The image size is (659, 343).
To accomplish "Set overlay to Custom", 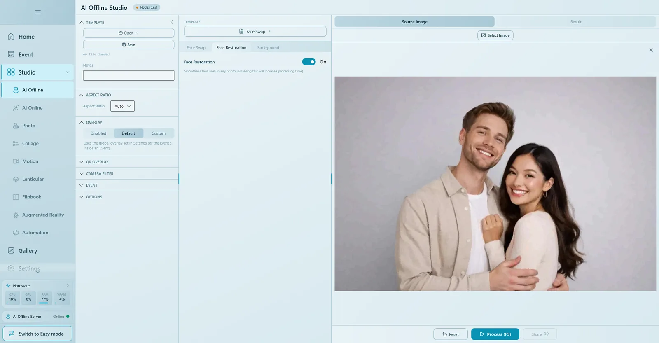I will 159,133.
